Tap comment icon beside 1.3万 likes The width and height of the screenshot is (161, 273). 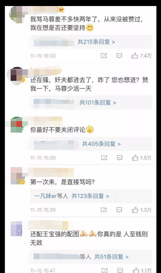click(119, 210)
